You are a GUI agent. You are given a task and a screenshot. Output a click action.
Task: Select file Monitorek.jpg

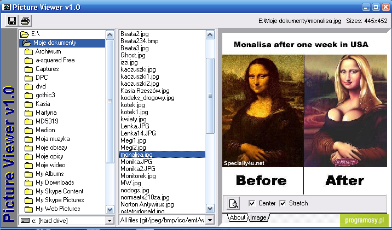(138, 176)
